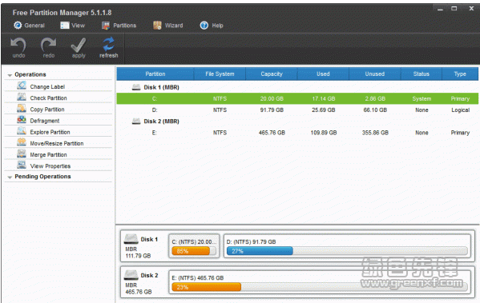Sort by the Unused column header
The image size is (480, 303).
pos(375,74)
